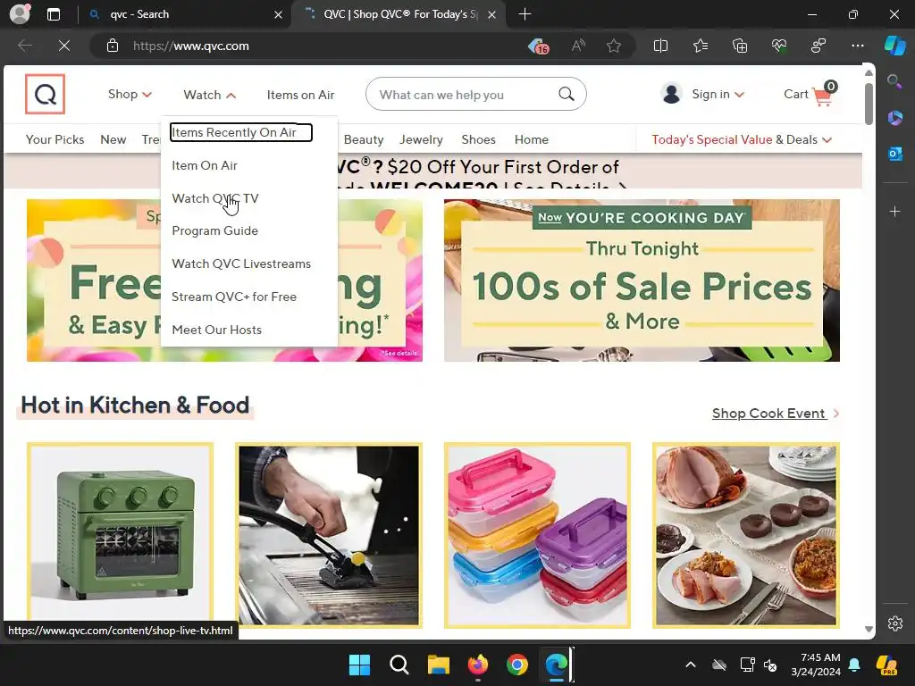Open Windows search from taskbar
Screen dimensions: 915x686
click(399, 664)
